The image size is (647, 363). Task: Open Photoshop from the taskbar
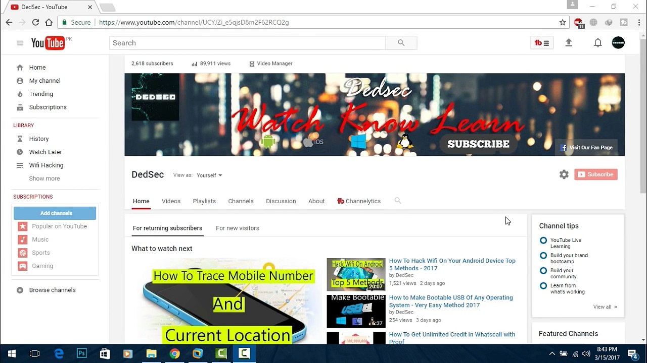pos(82,354)
